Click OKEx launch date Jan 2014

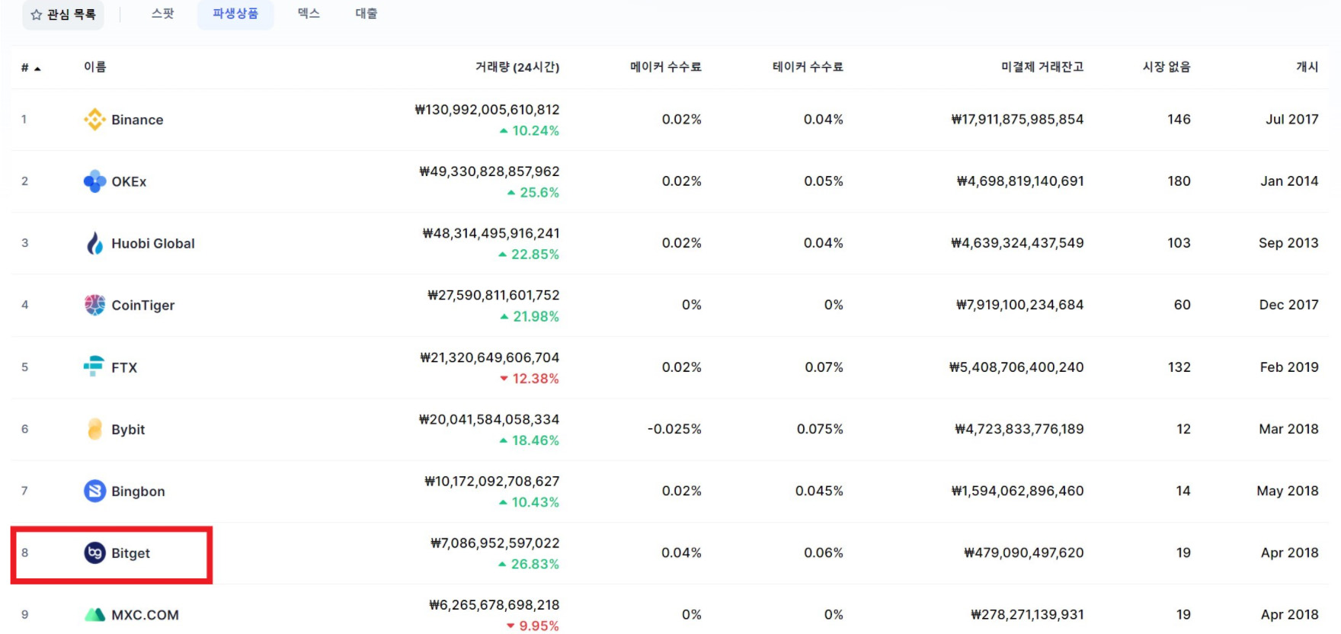pos(1289,181)
